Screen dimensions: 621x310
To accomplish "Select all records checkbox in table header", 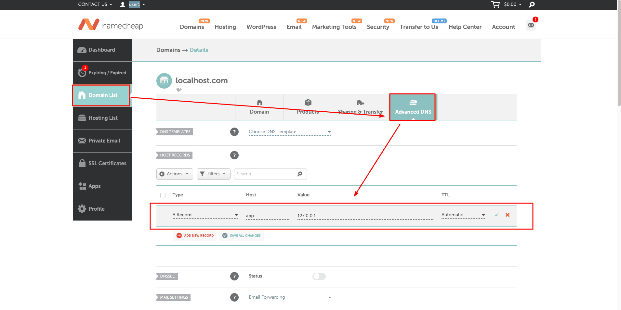I will pyautogui.click(x=163, y=195).
